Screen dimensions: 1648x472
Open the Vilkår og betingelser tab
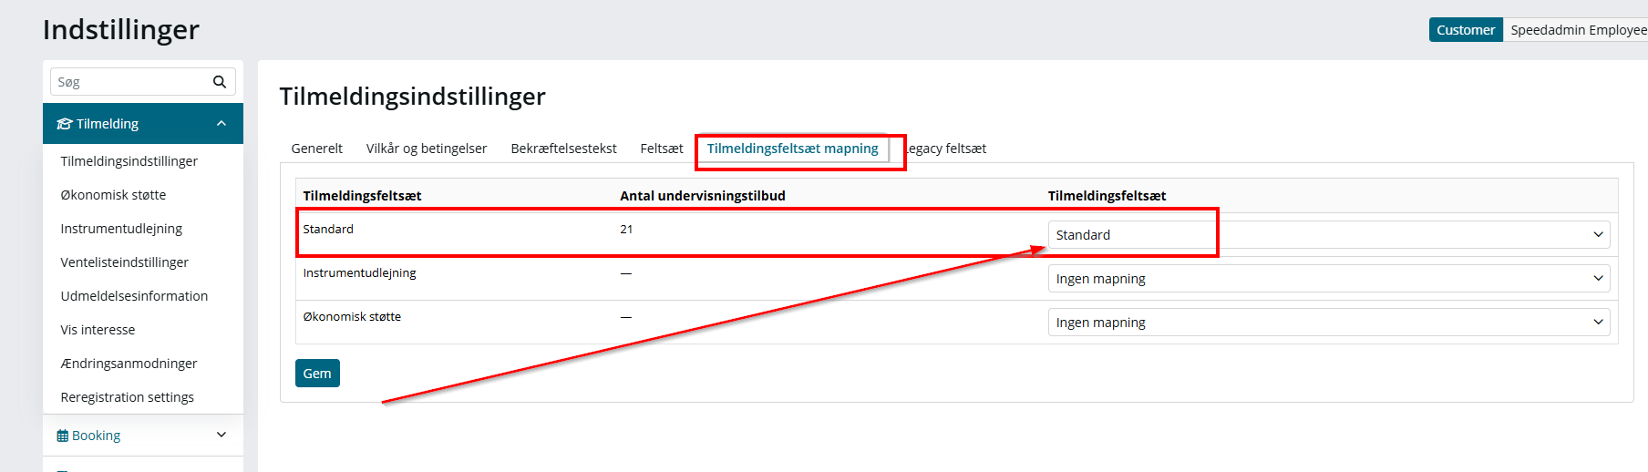pos(427,149)
